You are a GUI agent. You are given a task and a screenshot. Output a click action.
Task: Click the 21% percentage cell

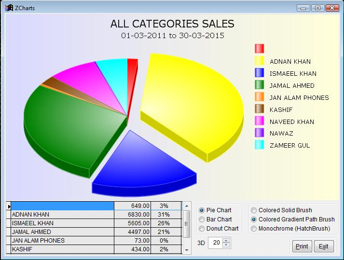point(166,232)
